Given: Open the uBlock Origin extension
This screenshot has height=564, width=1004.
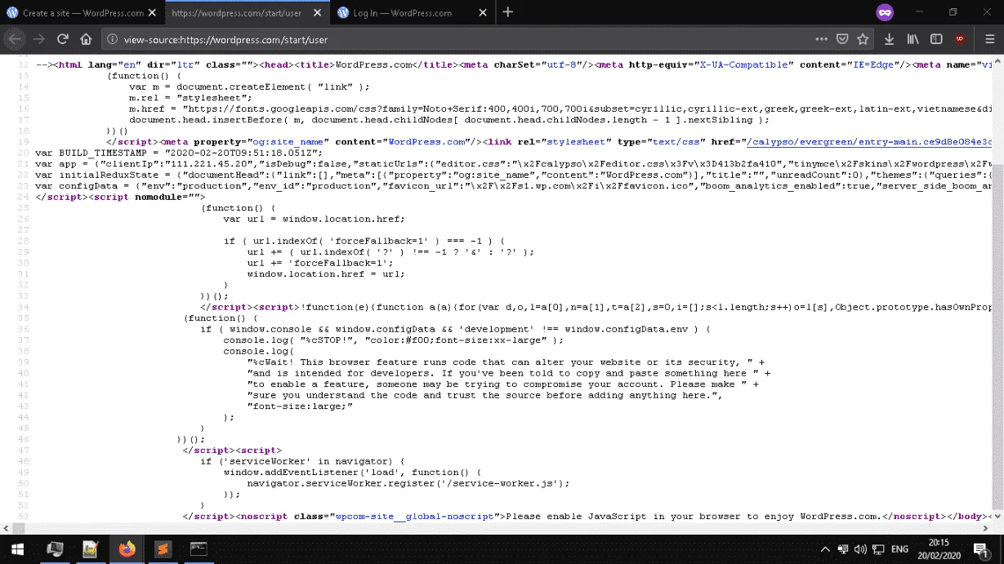Looking at the screenshot, I should [960, 38].
